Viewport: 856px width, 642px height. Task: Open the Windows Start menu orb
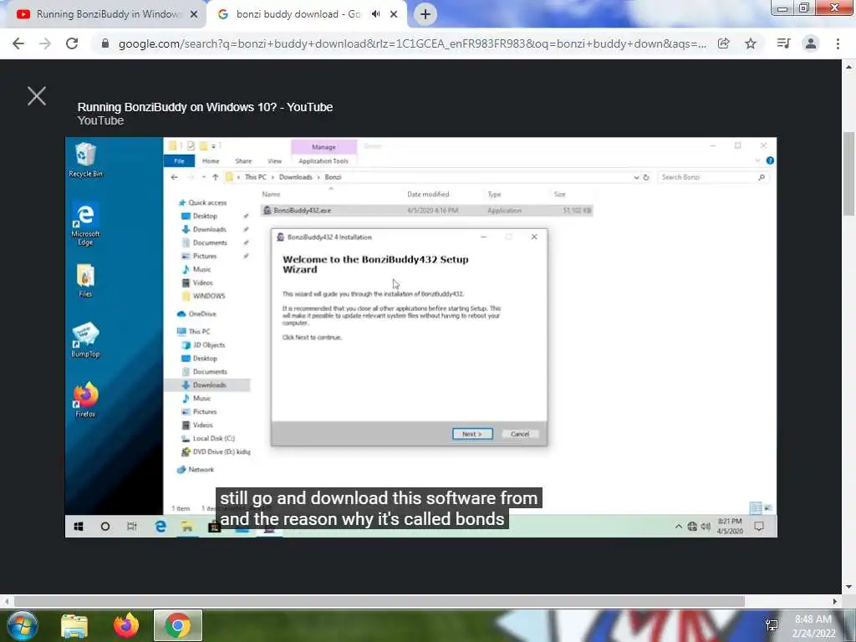(x=23, y=625)
